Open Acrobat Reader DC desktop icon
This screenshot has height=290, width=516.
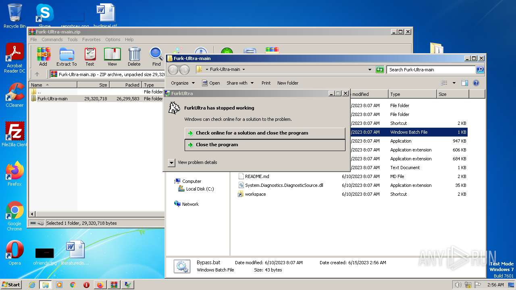[x=15, y=58]
